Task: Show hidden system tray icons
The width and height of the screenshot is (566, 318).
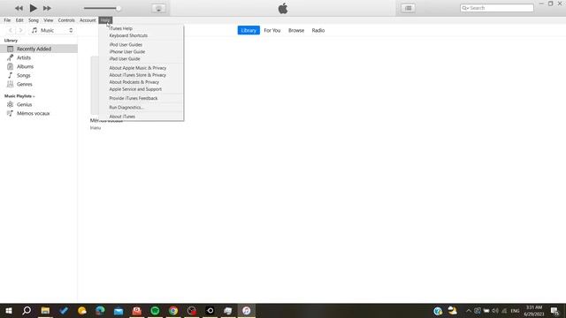Action: 469,310
